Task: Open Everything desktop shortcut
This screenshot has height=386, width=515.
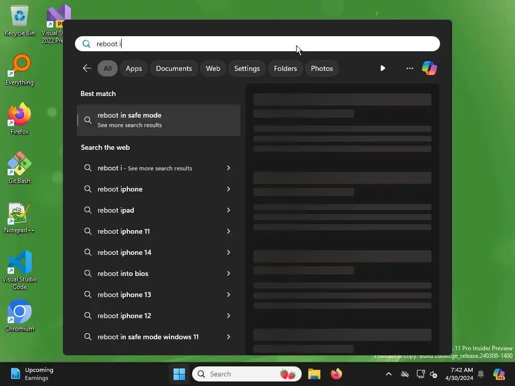Action: pos(20,70)
